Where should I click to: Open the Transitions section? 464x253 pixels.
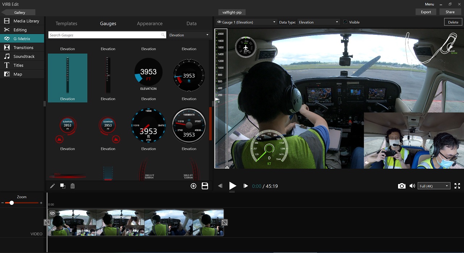(x=22, y=47)
